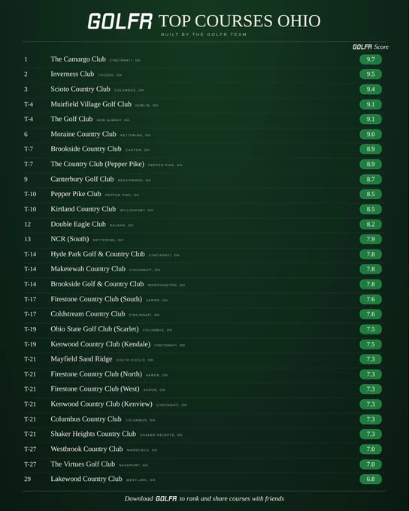This screenshot has width=409, height=511.
Task: Click the 9.4 score badge
Action: (x=371, y=89)
